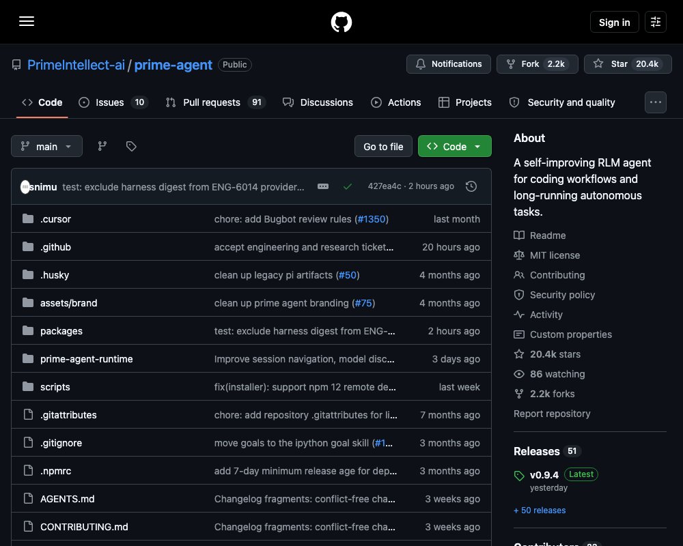Viewport: 683px width, 546px height.
Task: Open pull request #50 link
Action: (x=347, y=275)
